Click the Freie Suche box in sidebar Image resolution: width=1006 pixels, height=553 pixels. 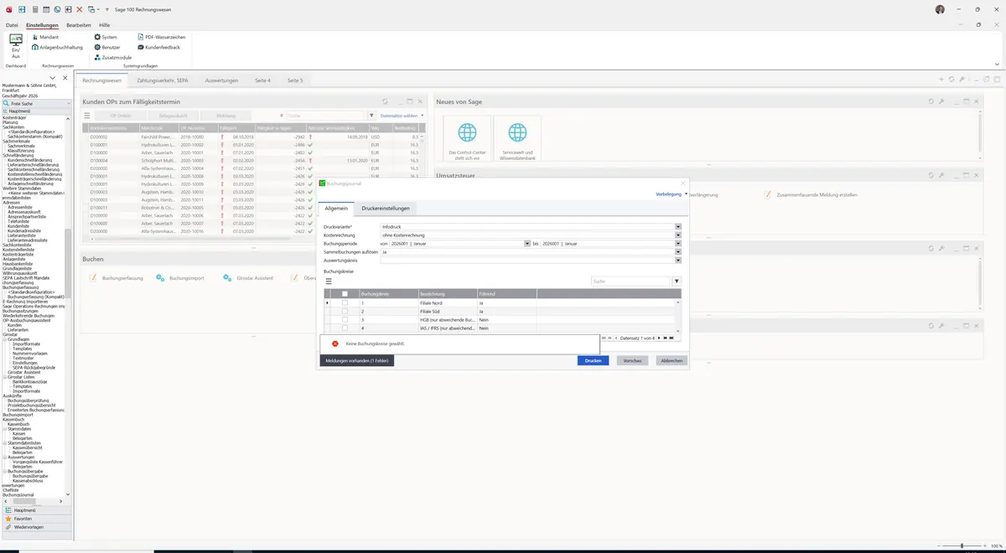point(36,104)
